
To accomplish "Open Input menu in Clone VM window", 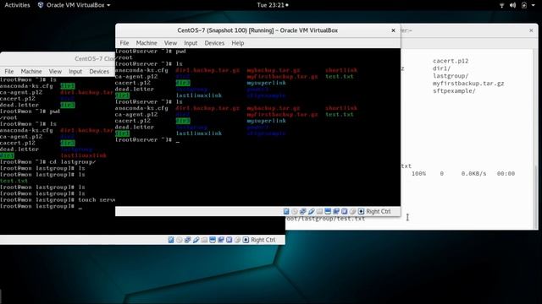I will click(75, 71).
